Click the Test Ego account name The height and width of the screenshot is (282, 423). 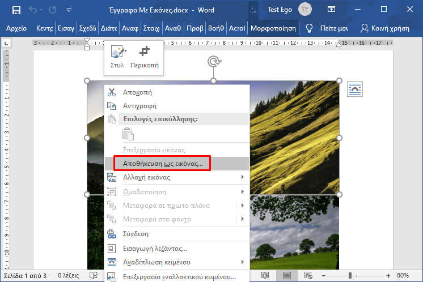click(280, 10)
